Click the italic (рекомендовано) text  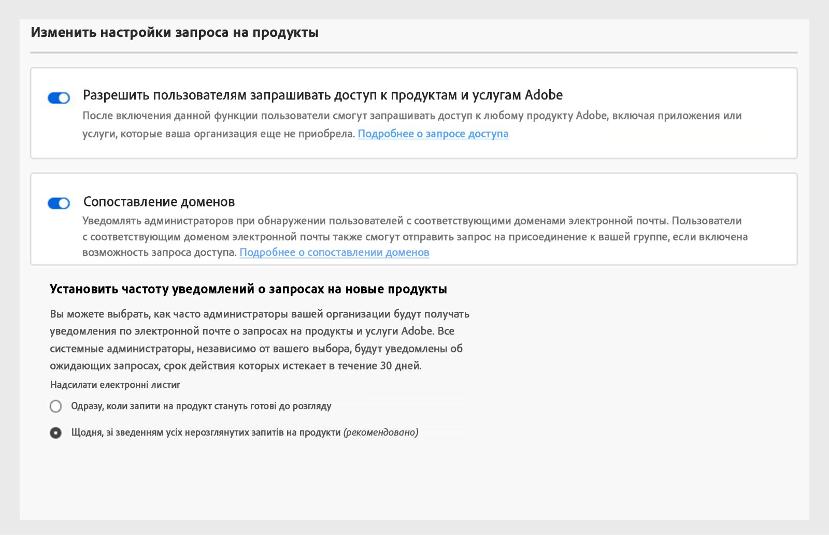381,432
